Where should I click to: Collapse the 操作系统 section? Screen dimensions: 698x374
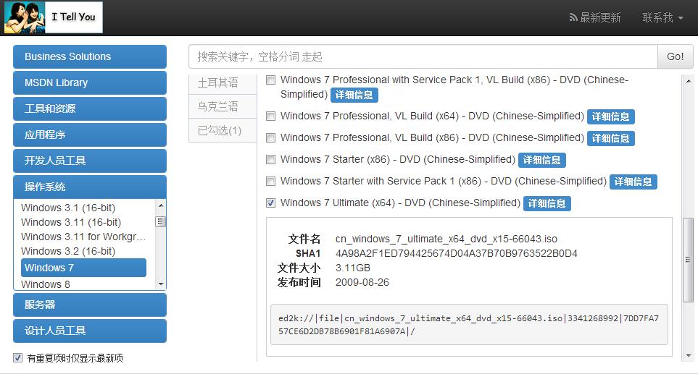pyautogui.click(x=90, y=187)
